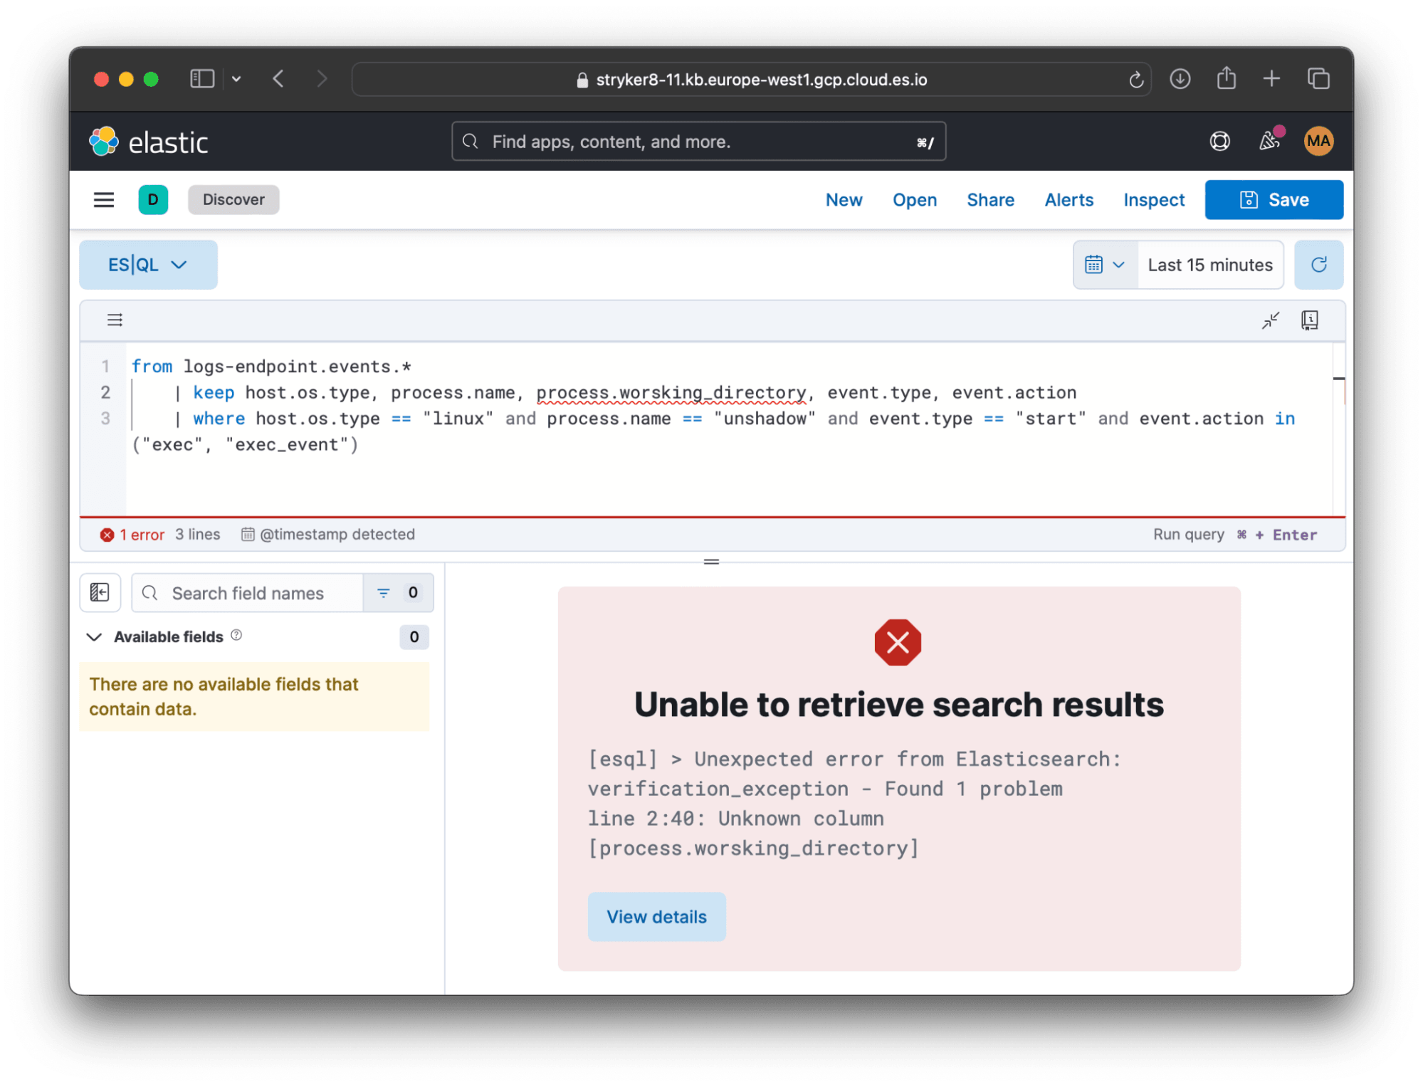The height and width of the screenshot is (1087, 1423).
Task: Minimize the ES|QL query editor
Action: (x=1270, y=320)
